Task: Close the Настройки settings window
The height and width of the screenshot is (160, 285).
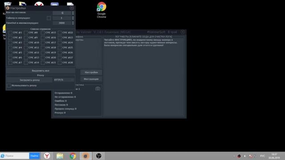Action: click(72, 8)
